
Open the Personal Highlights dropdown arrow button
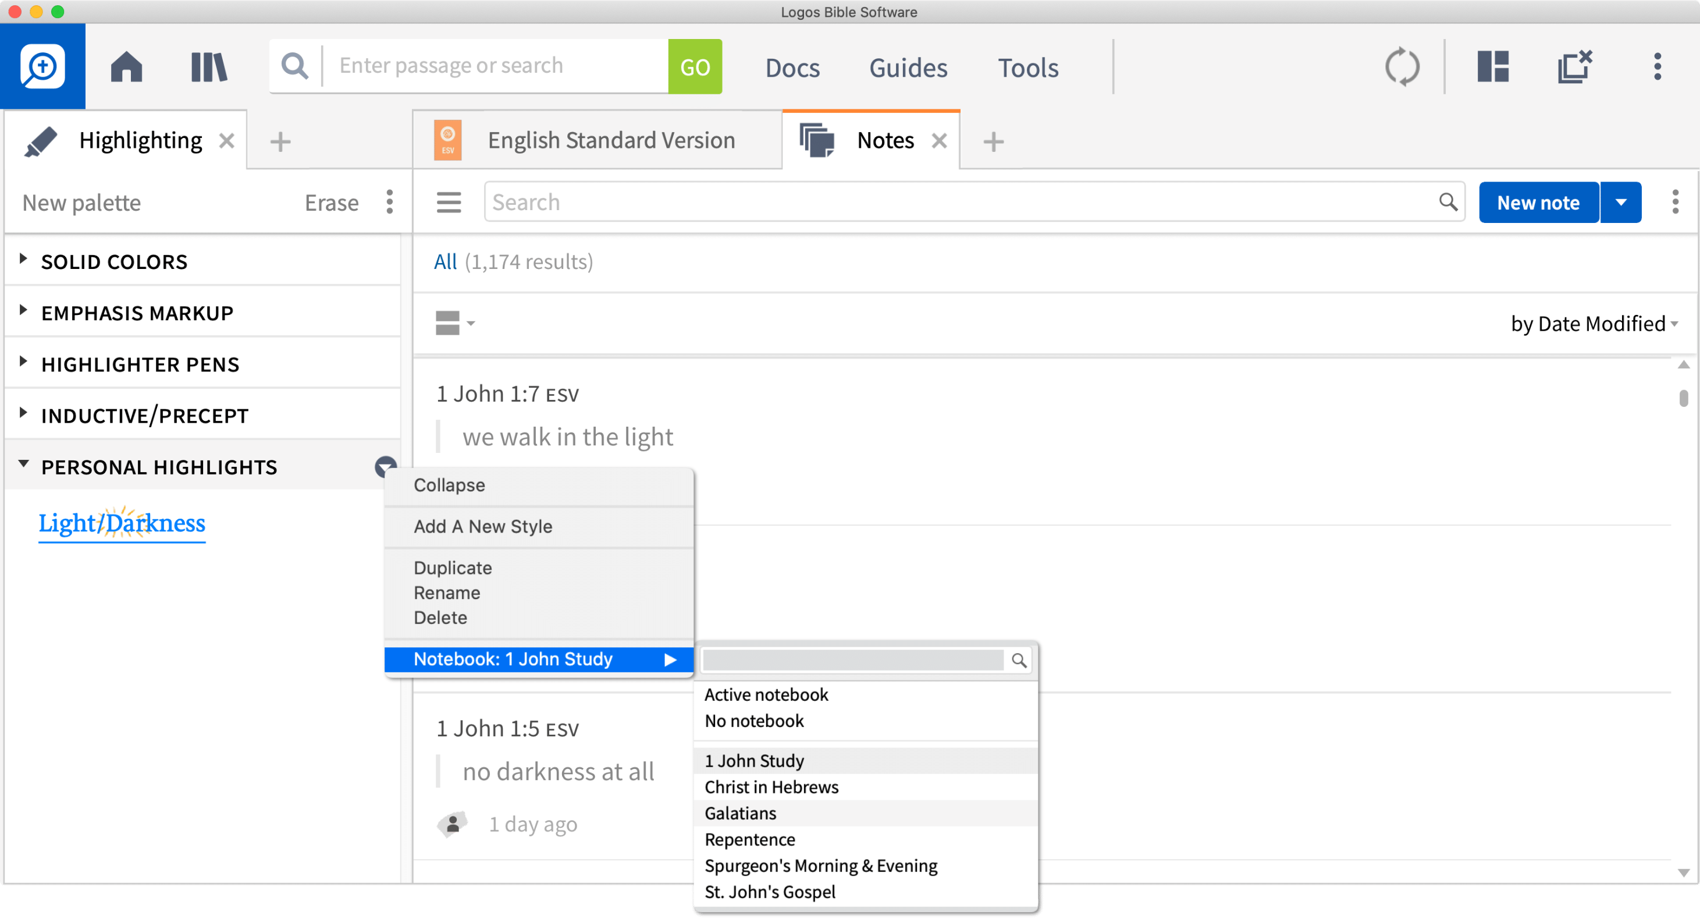pos(386,467)
